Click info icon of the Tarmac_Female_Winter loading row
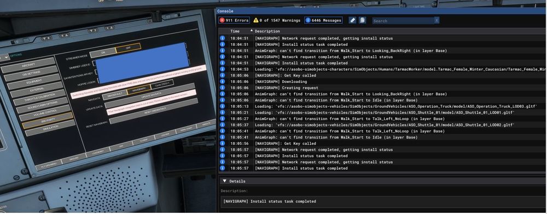 pos(222,69)
